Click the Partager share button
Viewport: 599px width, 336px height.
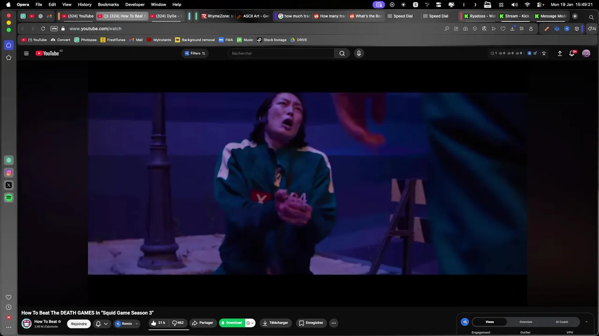[203, 323]
